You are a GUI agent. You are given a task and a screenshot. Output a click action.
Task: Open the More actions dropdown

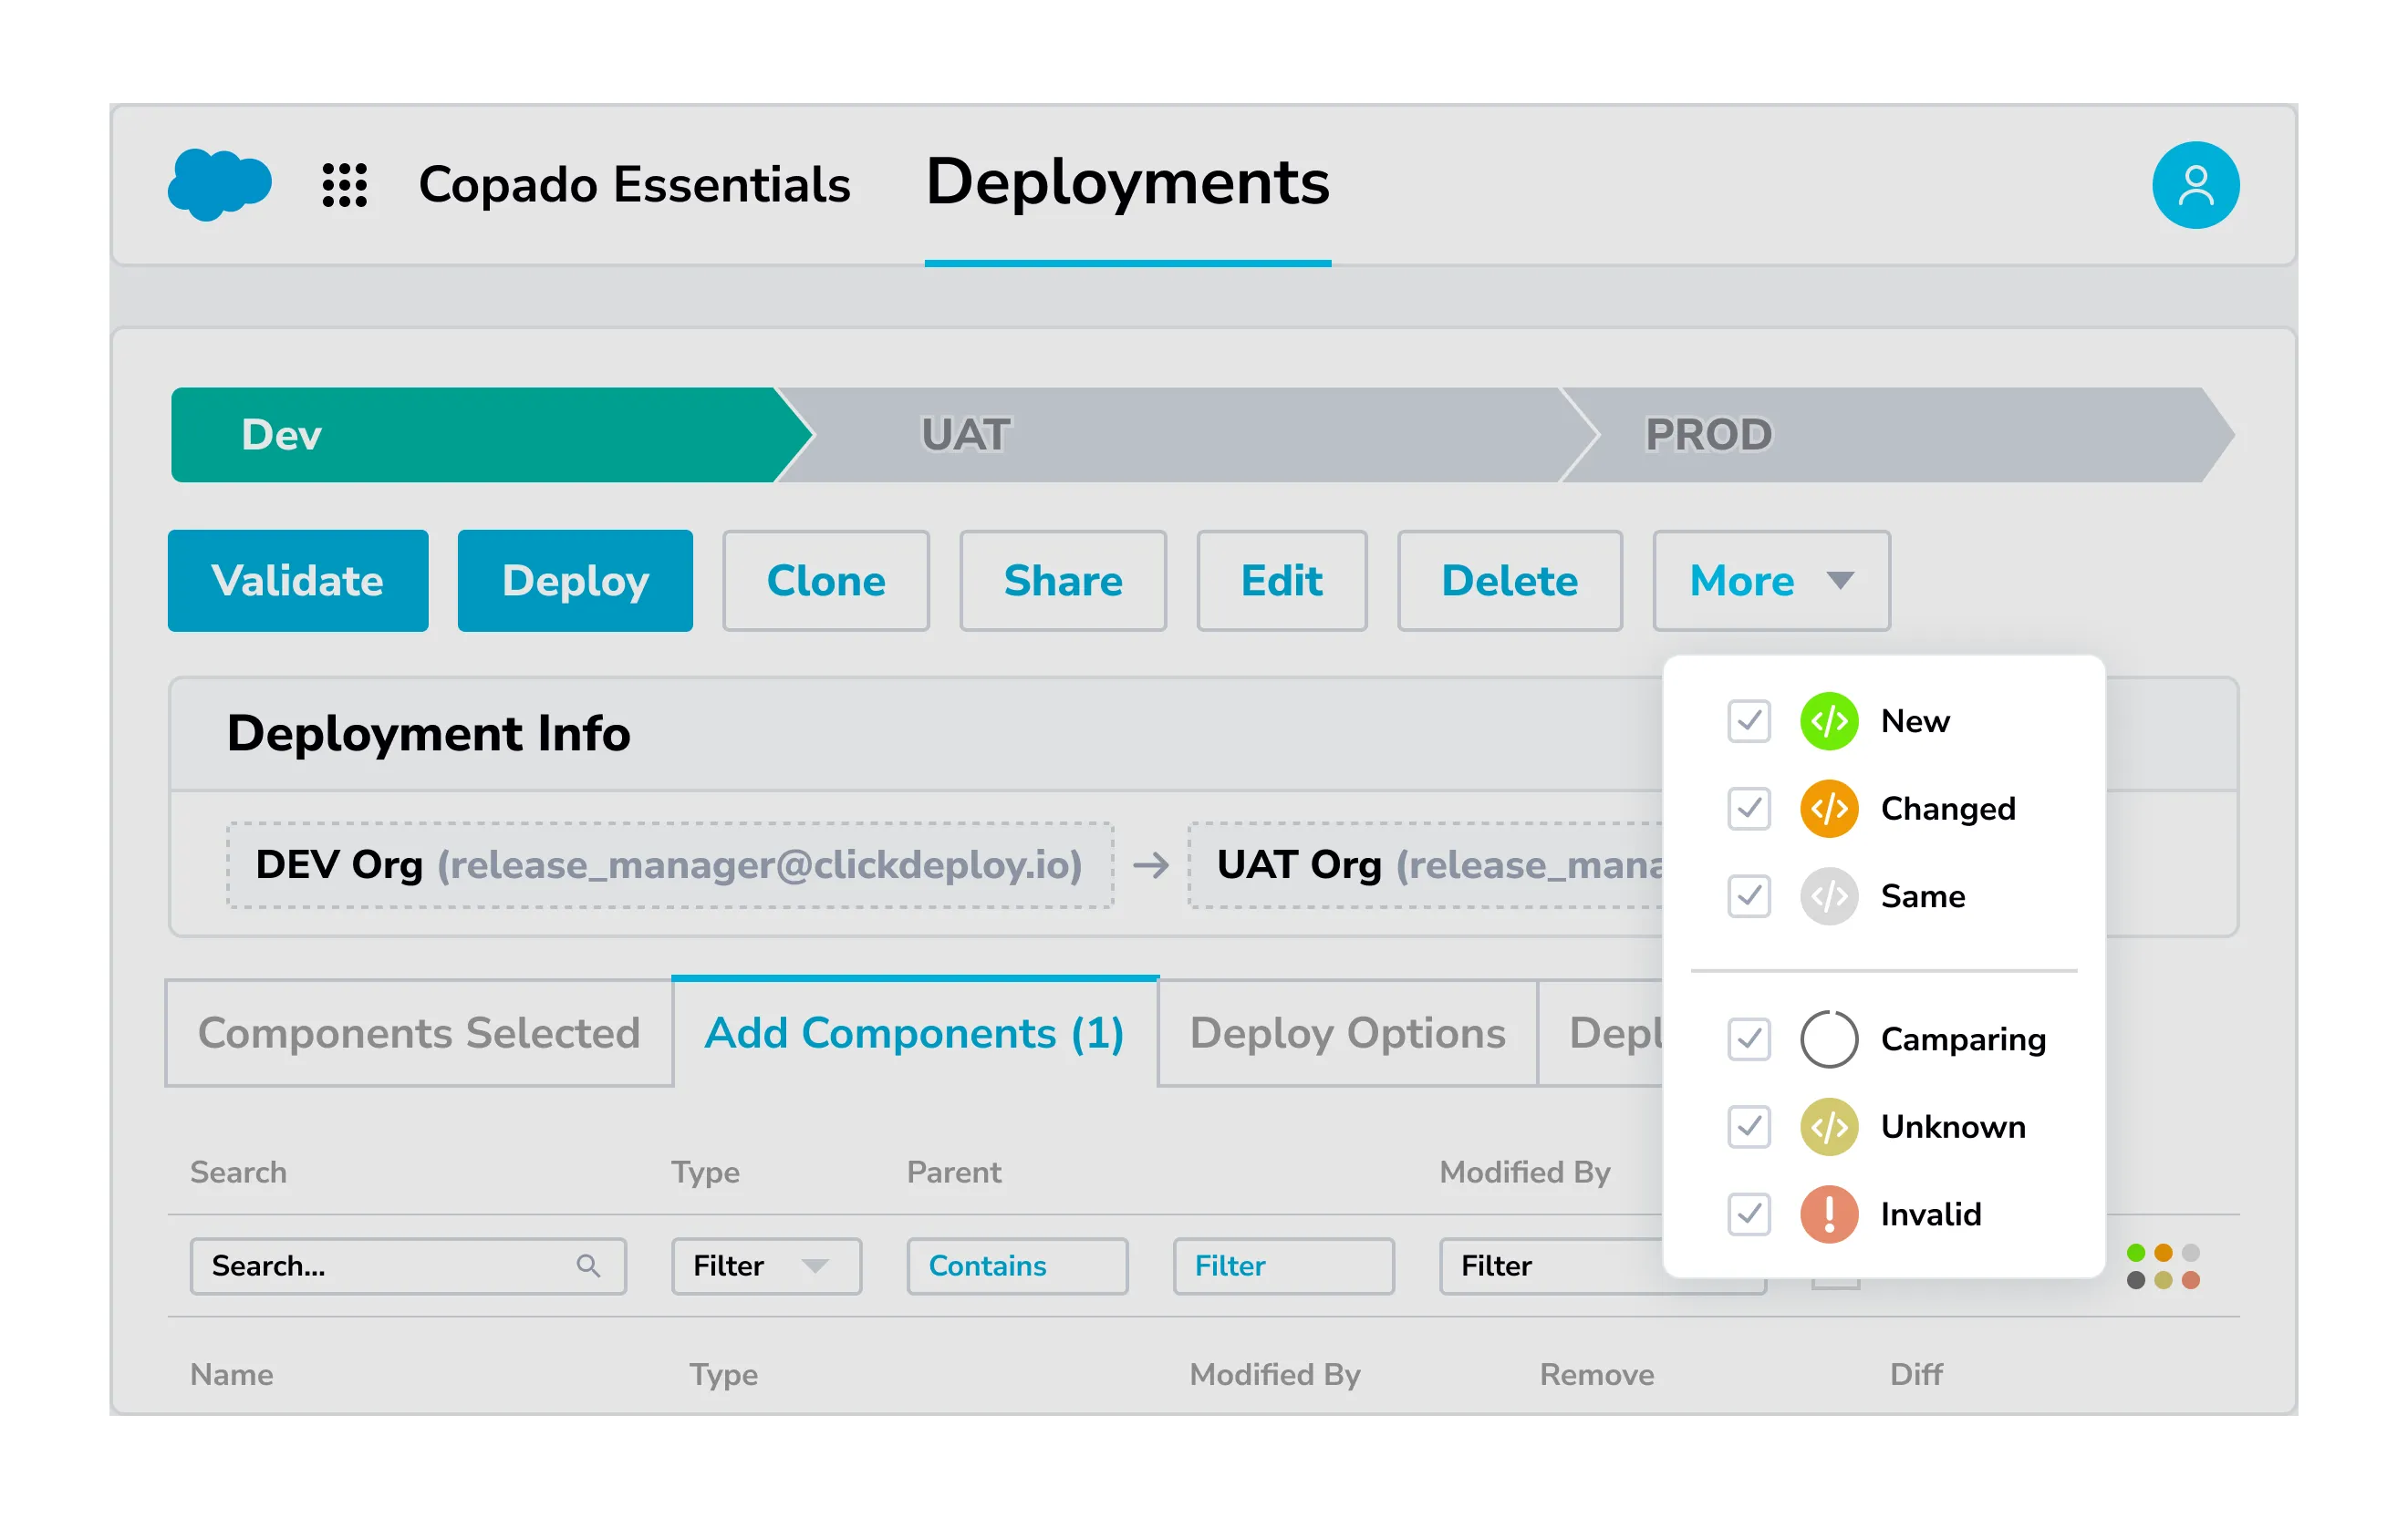coord(1770,581)
